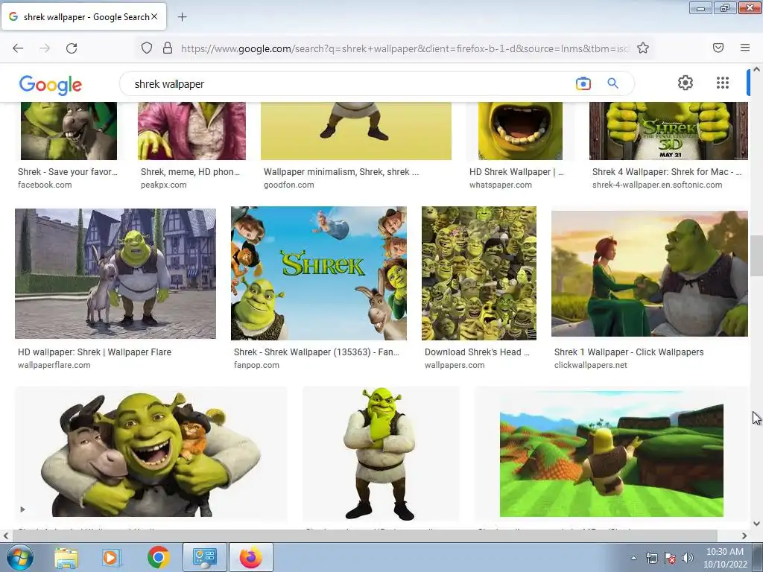Open the Pocket save icon

point(718,48)
